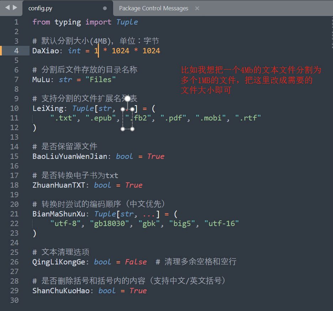Click the comment '默认分割大小(4MB)' on line 3
The image size is (333, 311).
click(x=76, y=41)
